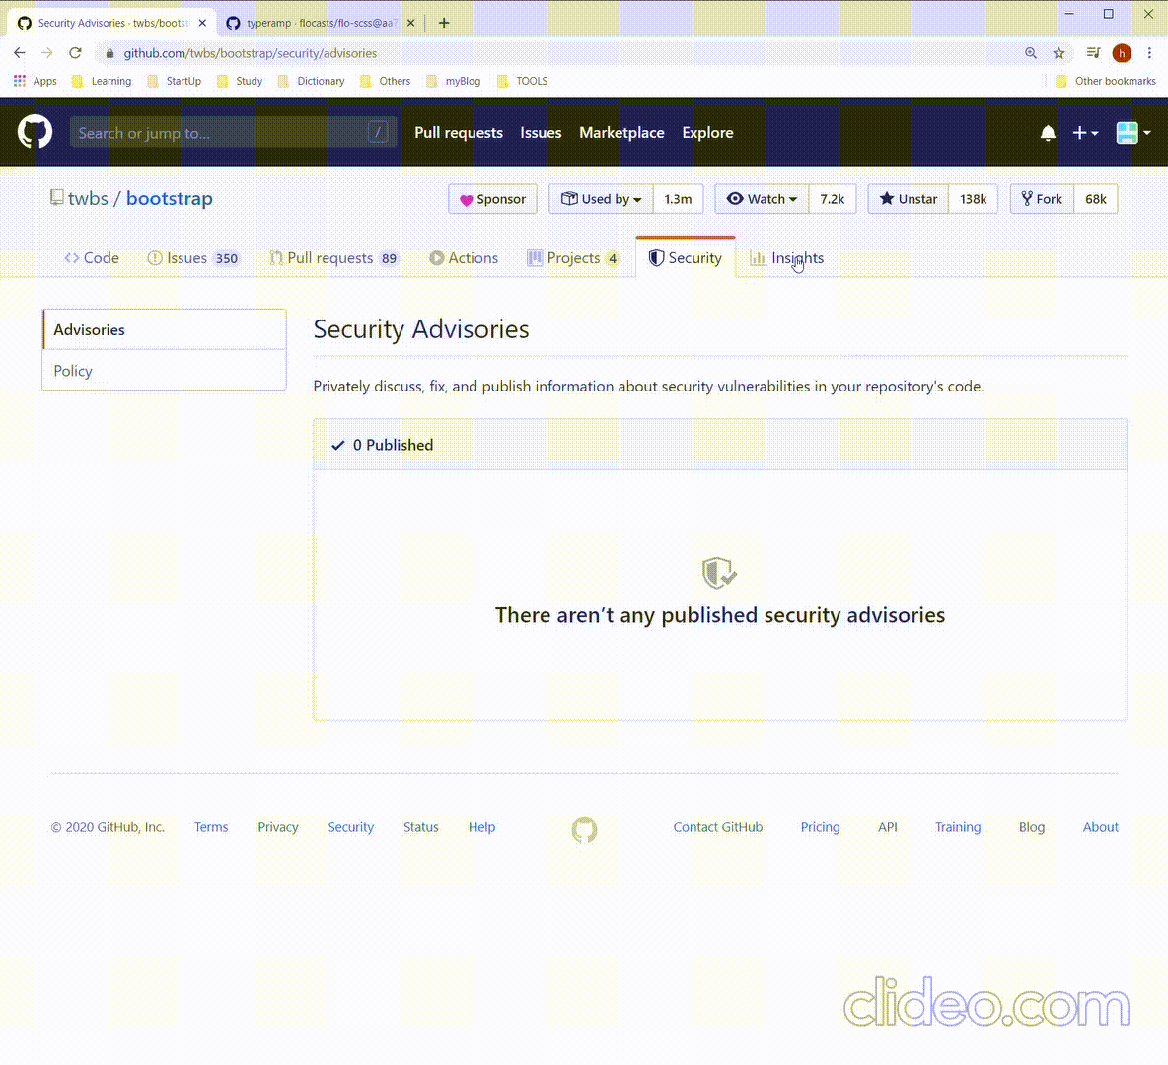This screenshot has height=1065, width=1168.
Task: Open the 138k stargazers count
Action: [x=973, y=199]
